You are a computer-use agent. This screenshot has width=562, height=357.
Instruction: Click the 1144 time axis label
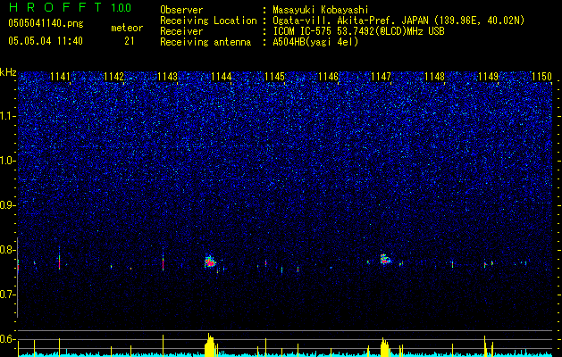[x=222, y=77]
